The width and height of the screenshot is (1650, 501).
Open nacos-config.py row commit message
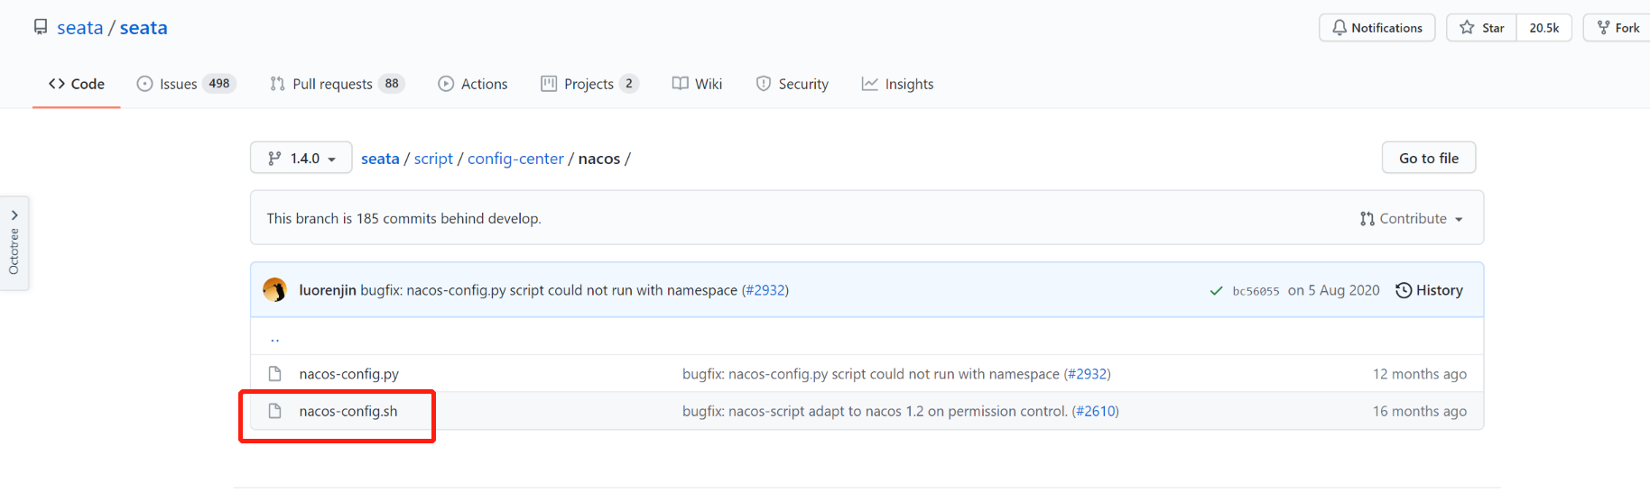point(871,374)
